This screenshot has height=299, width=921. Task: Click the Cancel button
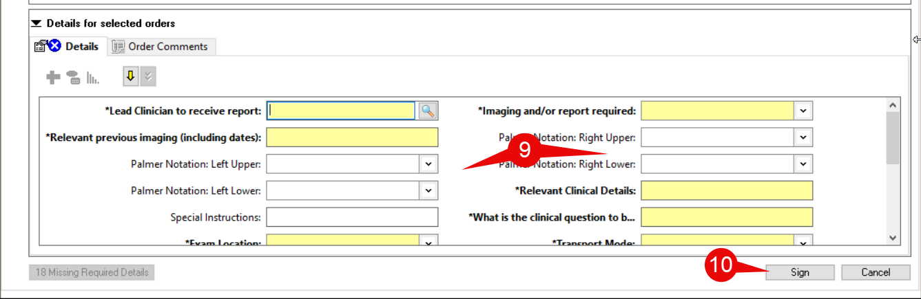tap(876, 272)
